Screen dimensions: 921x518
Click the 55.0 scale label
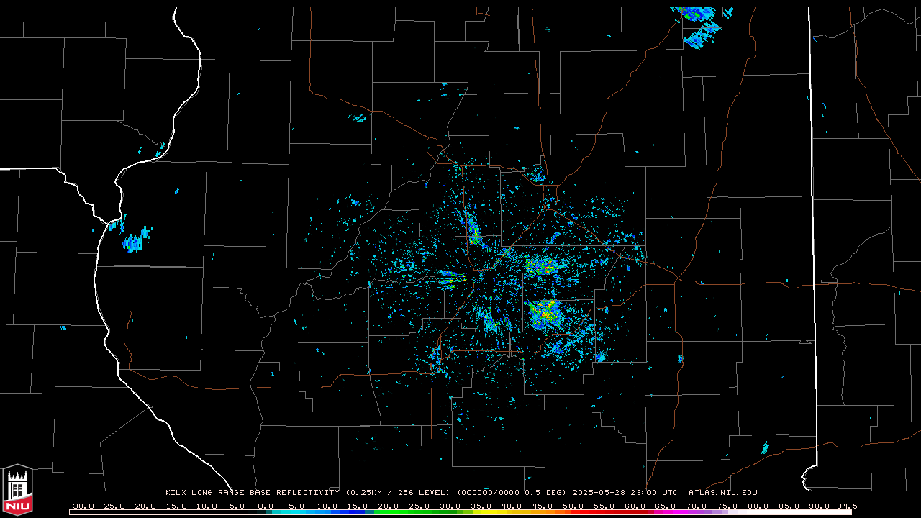coord(604,506)
